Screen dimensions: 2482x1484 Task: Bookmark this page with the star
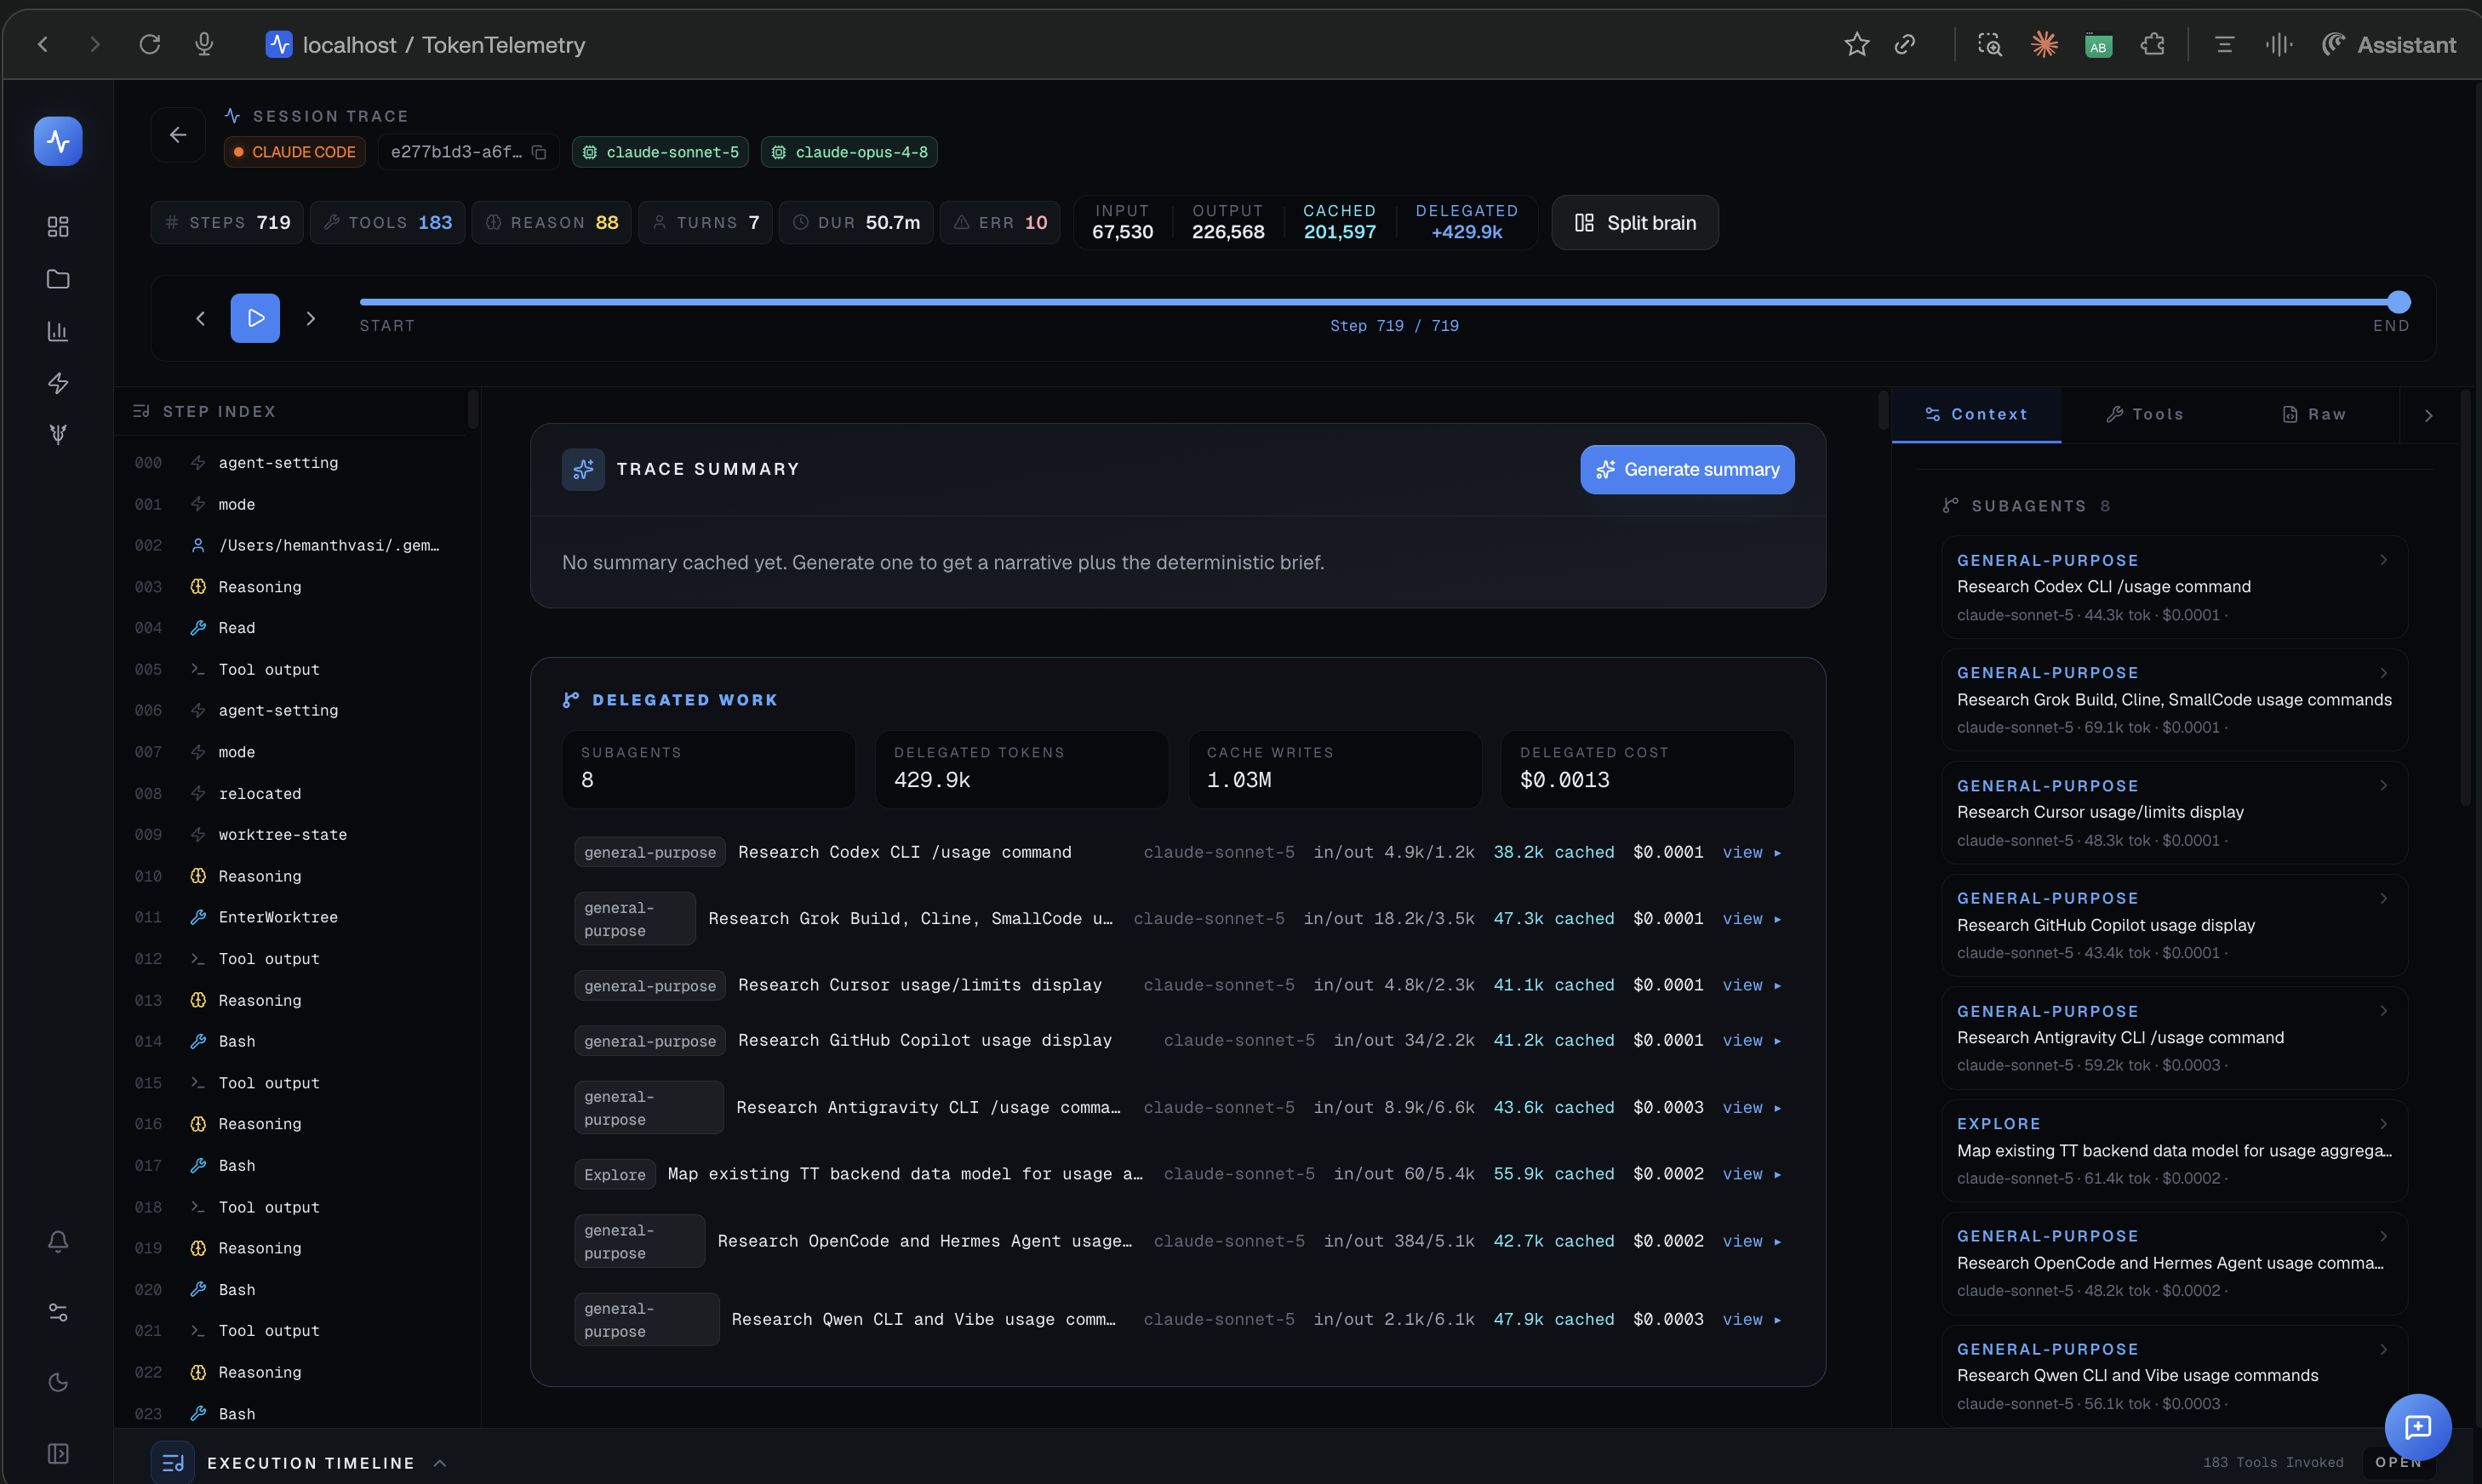pos(1856,44)
